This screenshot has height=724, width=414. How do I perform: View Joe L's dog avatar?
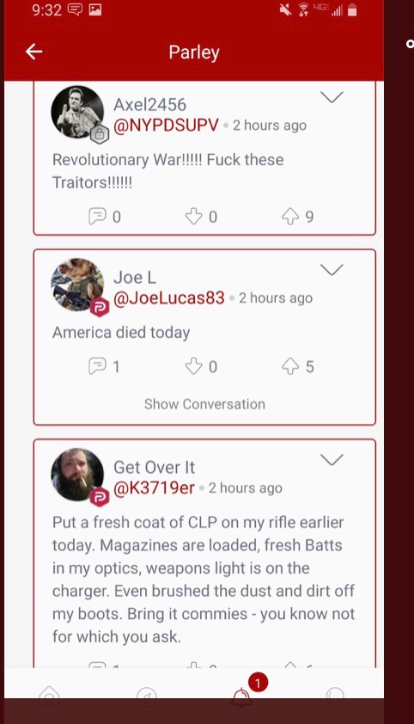(77, 285)
